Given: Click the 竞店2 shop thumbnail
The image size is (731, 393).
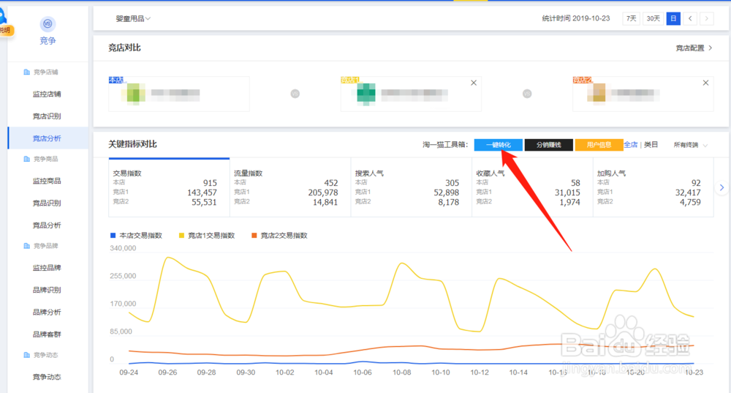Looking at the screenshot, I should pyautogui.click(x=596, y=93).
